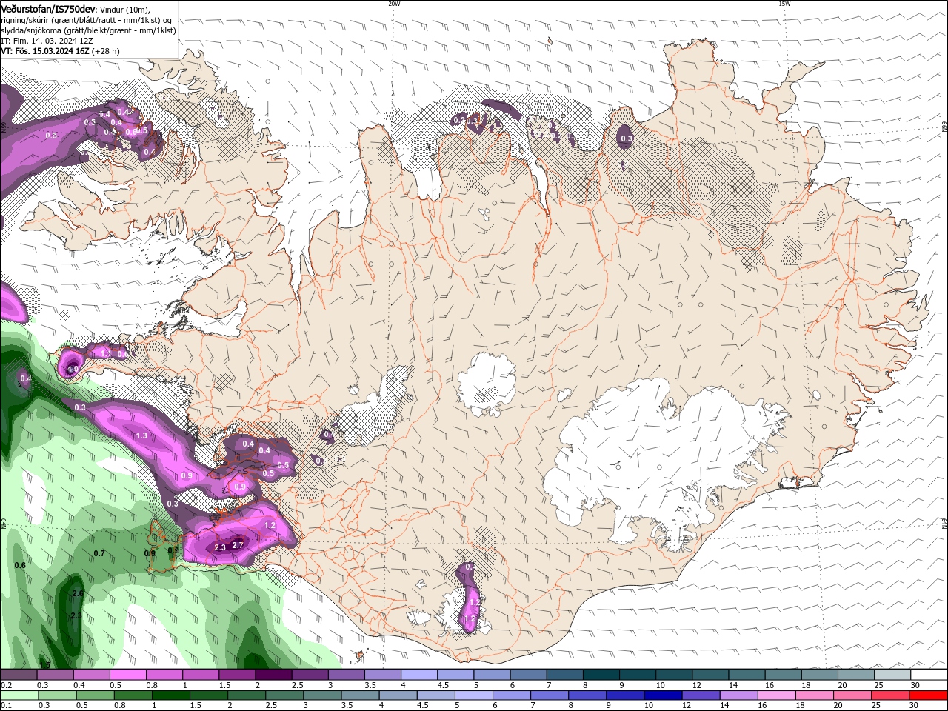This screenshot has width=948, height=711.
Task: Select rain legend swatch between 0.1 and 0.3
Action: click(20, 695)
